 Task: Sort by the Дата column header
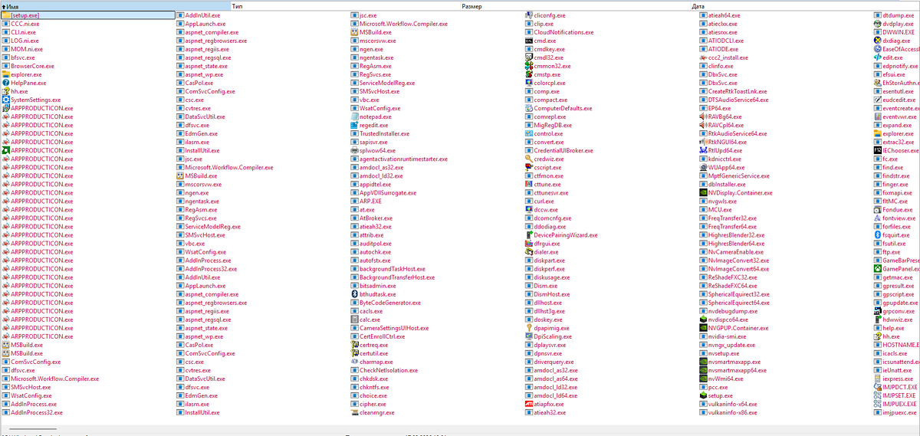point(805,5)
